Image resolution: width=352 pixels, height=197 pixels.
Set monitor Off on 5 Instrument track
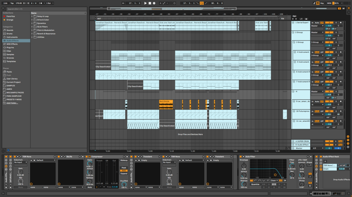(x=322, y=62)
